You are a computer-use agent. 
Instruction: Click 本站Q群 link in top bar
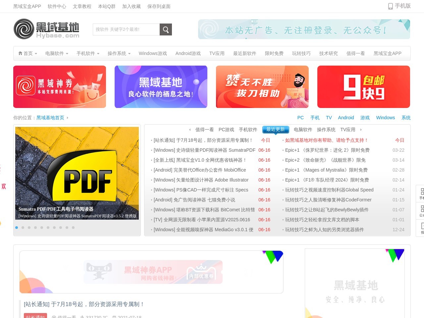[107, 6]
